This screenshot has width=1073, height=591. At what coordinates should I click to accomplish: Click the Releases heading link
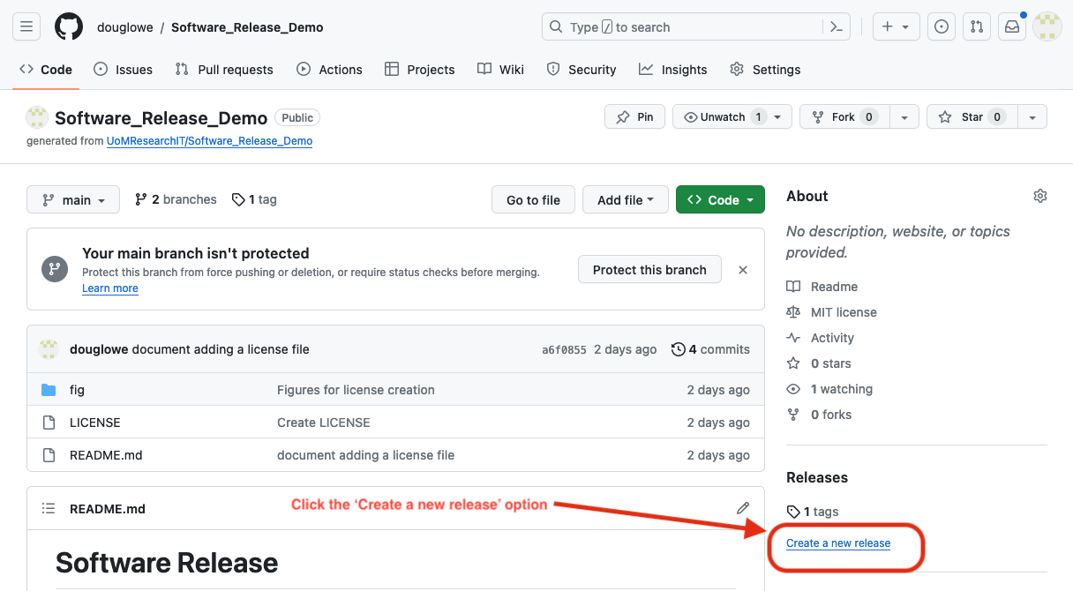[817, 477]
